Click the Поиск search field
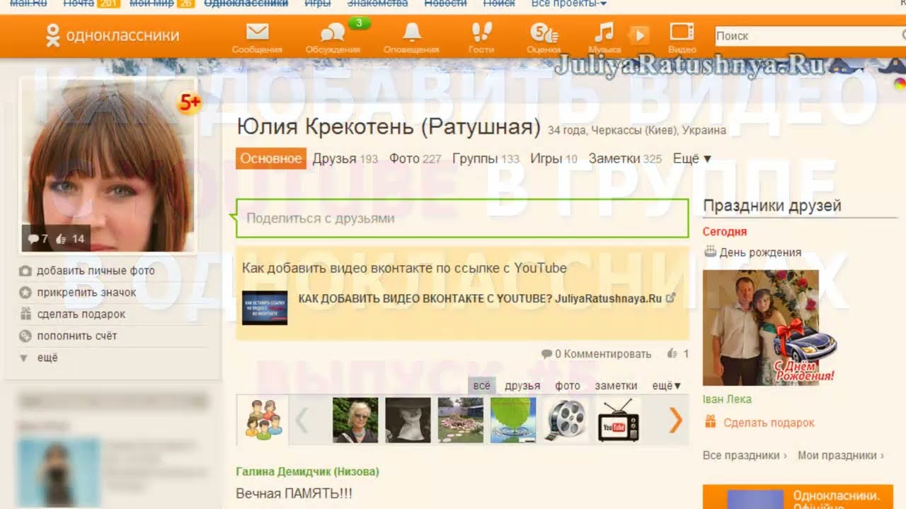This screenshot has height=509, width=906. tap(809, 35)
